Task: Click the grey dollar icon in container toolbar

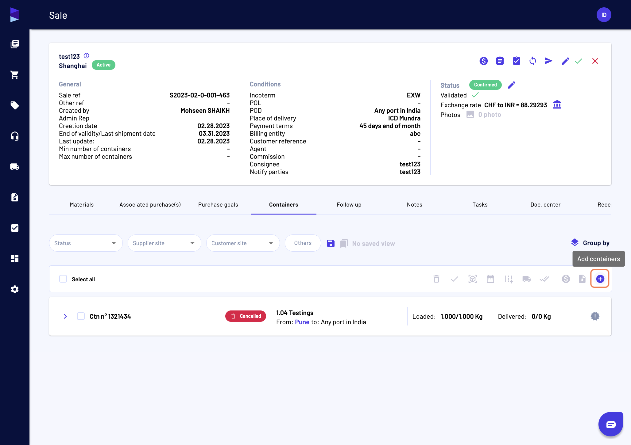Action: (566, 279)
